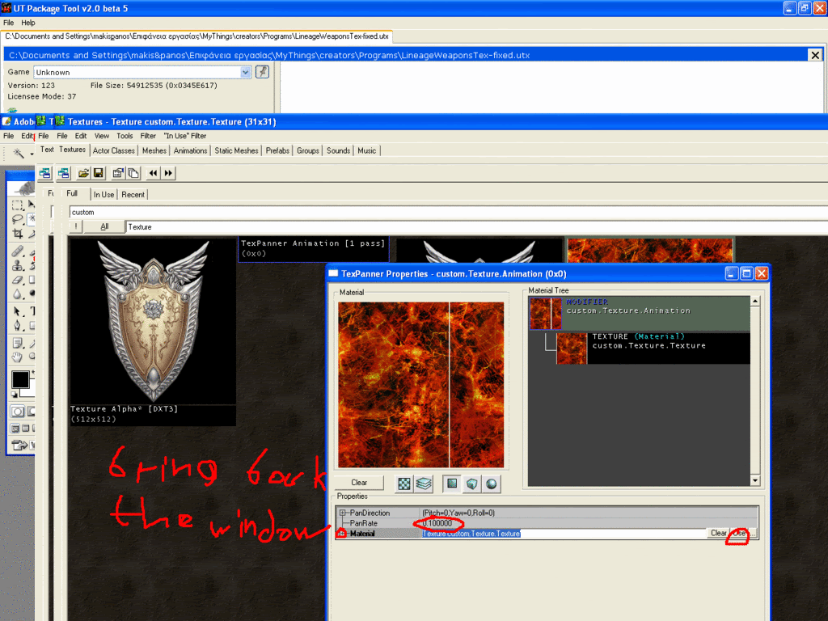This screenshot has width=828, height=621.
Task: Toggle the sphere preview mode
Action: pos(491,484)
